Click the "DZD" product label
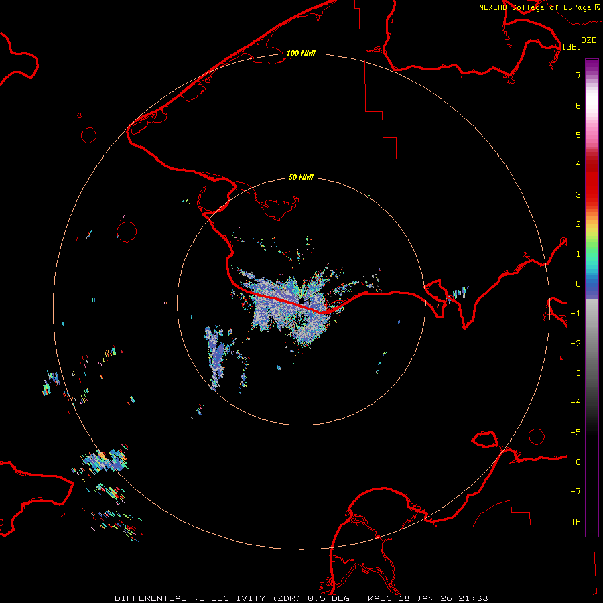Viewport: 603px width, 603px height. 589,40
